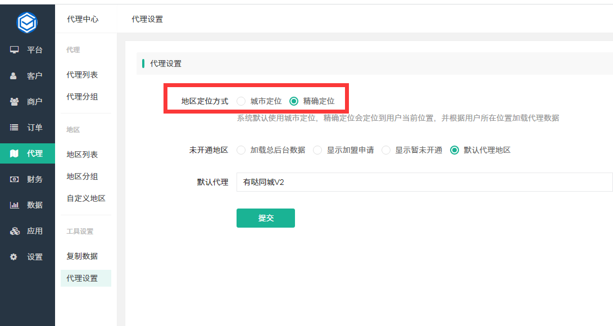Open the 应用 sidebar menu label
Viewport: 613px width, 326px height.
pos(35,231)
